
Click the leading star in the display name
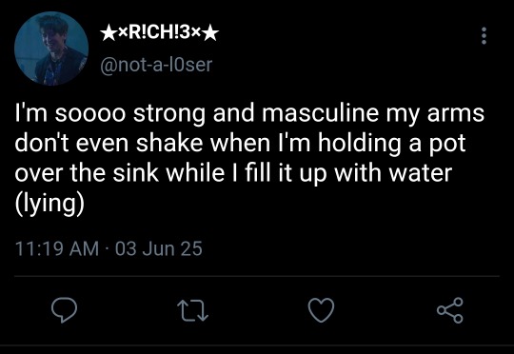108,33
